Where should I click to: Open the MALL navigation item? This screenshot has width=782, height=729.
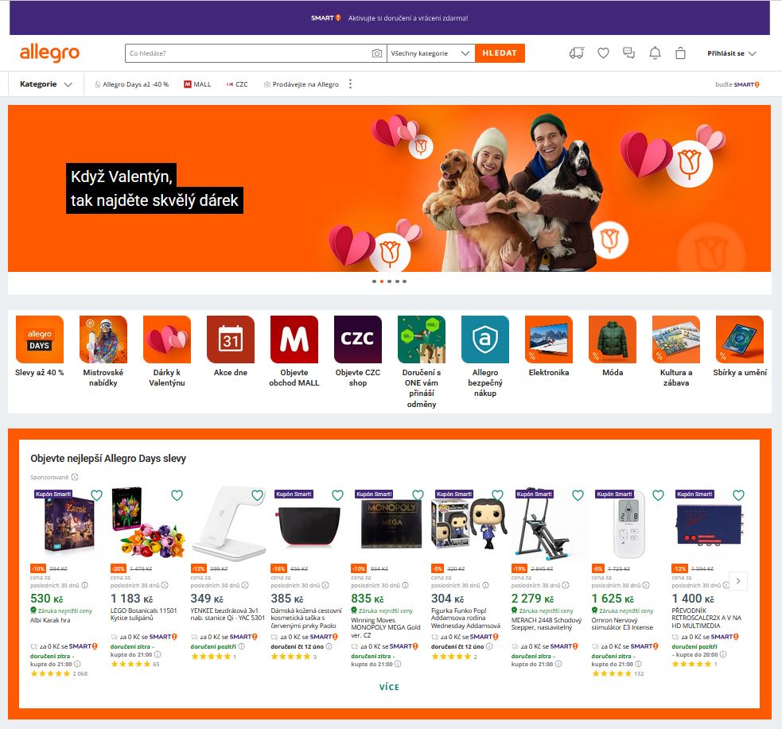pyautogui.click(x=198, y=84)
